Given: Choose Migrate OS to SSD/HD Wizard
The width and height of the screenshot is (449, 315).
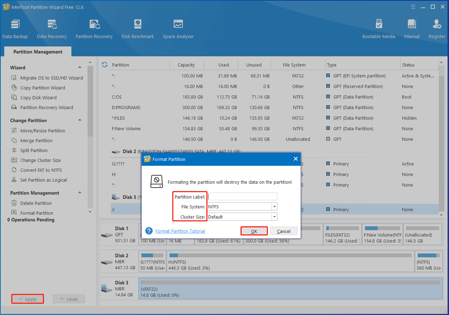Looking at the screenshot, I should click(x=51, y=78).
